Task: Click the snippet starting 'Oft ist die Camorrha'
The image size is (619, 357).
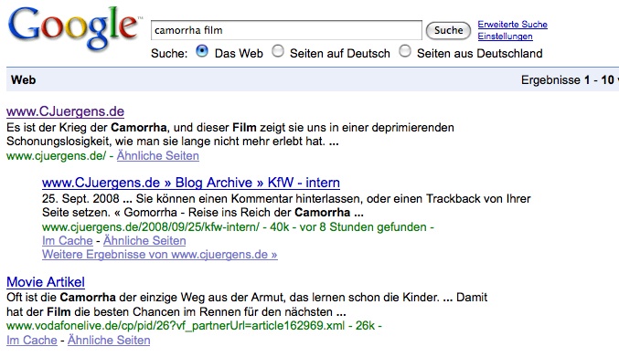Action: (247, 304)
